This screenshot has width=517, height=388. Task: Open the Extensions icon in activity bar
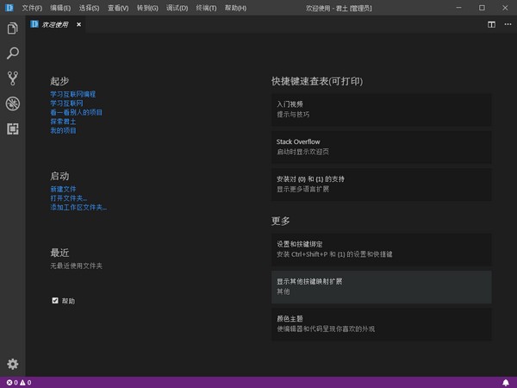(x=13, y=128)
